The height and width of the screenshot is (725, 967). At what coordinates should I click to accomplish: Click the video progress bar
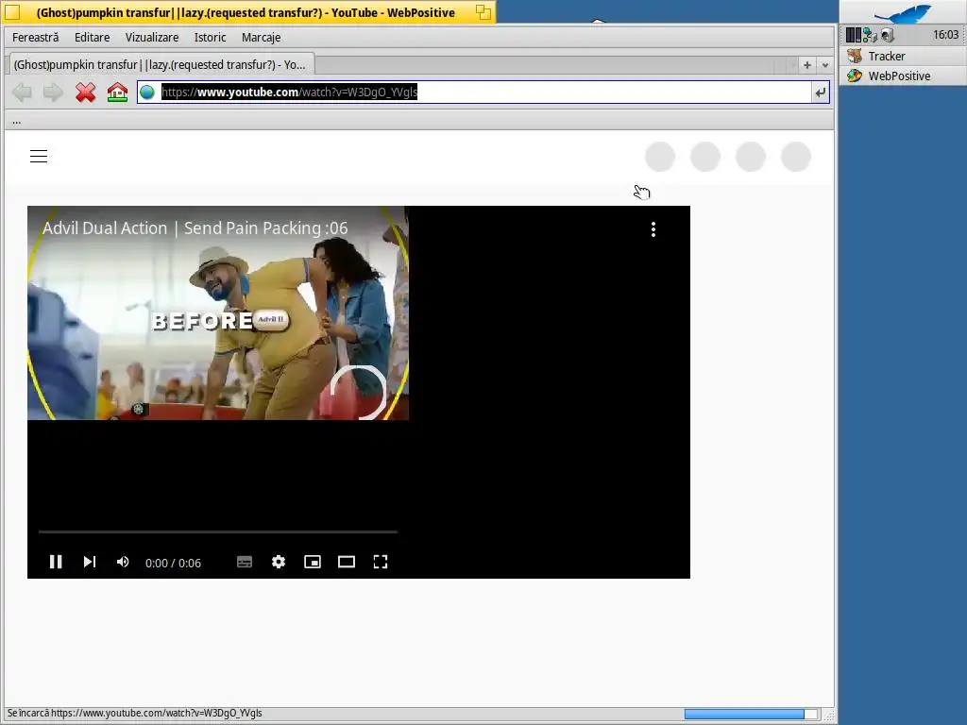[218, 531]
